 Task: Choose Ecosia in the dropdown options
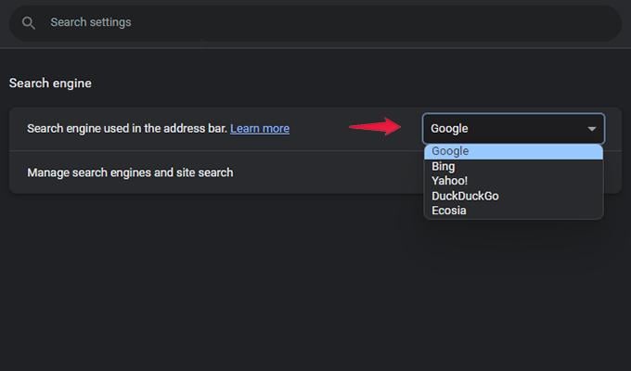[x=513, y=211]
